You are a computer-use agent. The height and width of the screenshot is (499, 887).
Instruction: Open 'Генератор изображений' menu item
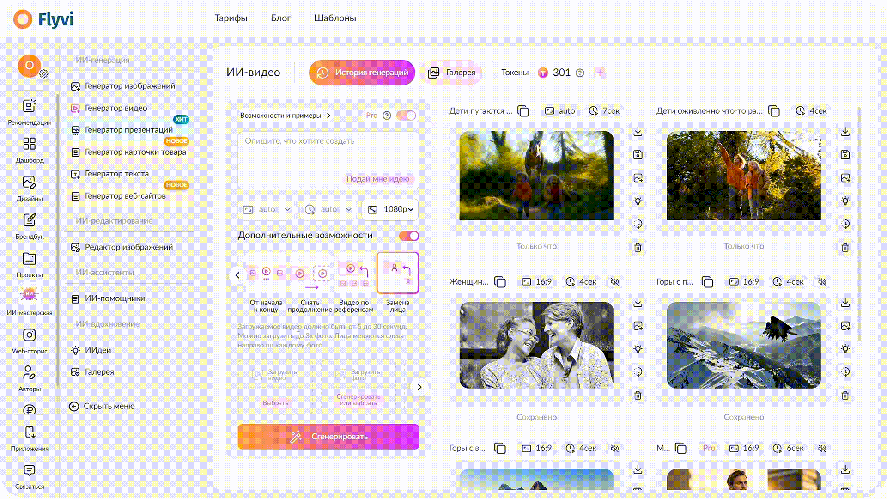tap(130, 86)
